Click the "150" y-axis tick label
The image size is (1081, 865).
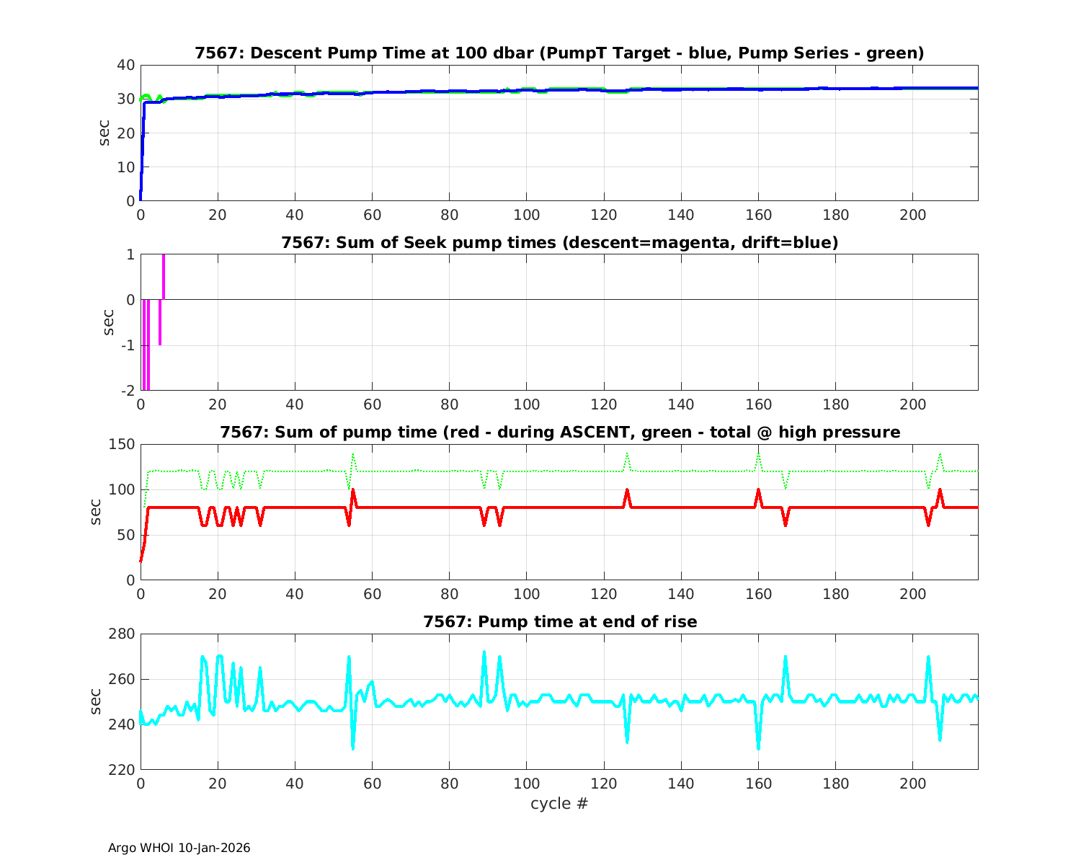[x=122, y=444]
